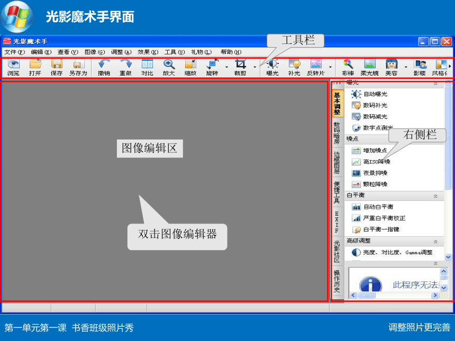This screenshot has width=455, height=341.
Task: Save image with 保存 icon
Action: pyautogui.click(x=57, y=68)
